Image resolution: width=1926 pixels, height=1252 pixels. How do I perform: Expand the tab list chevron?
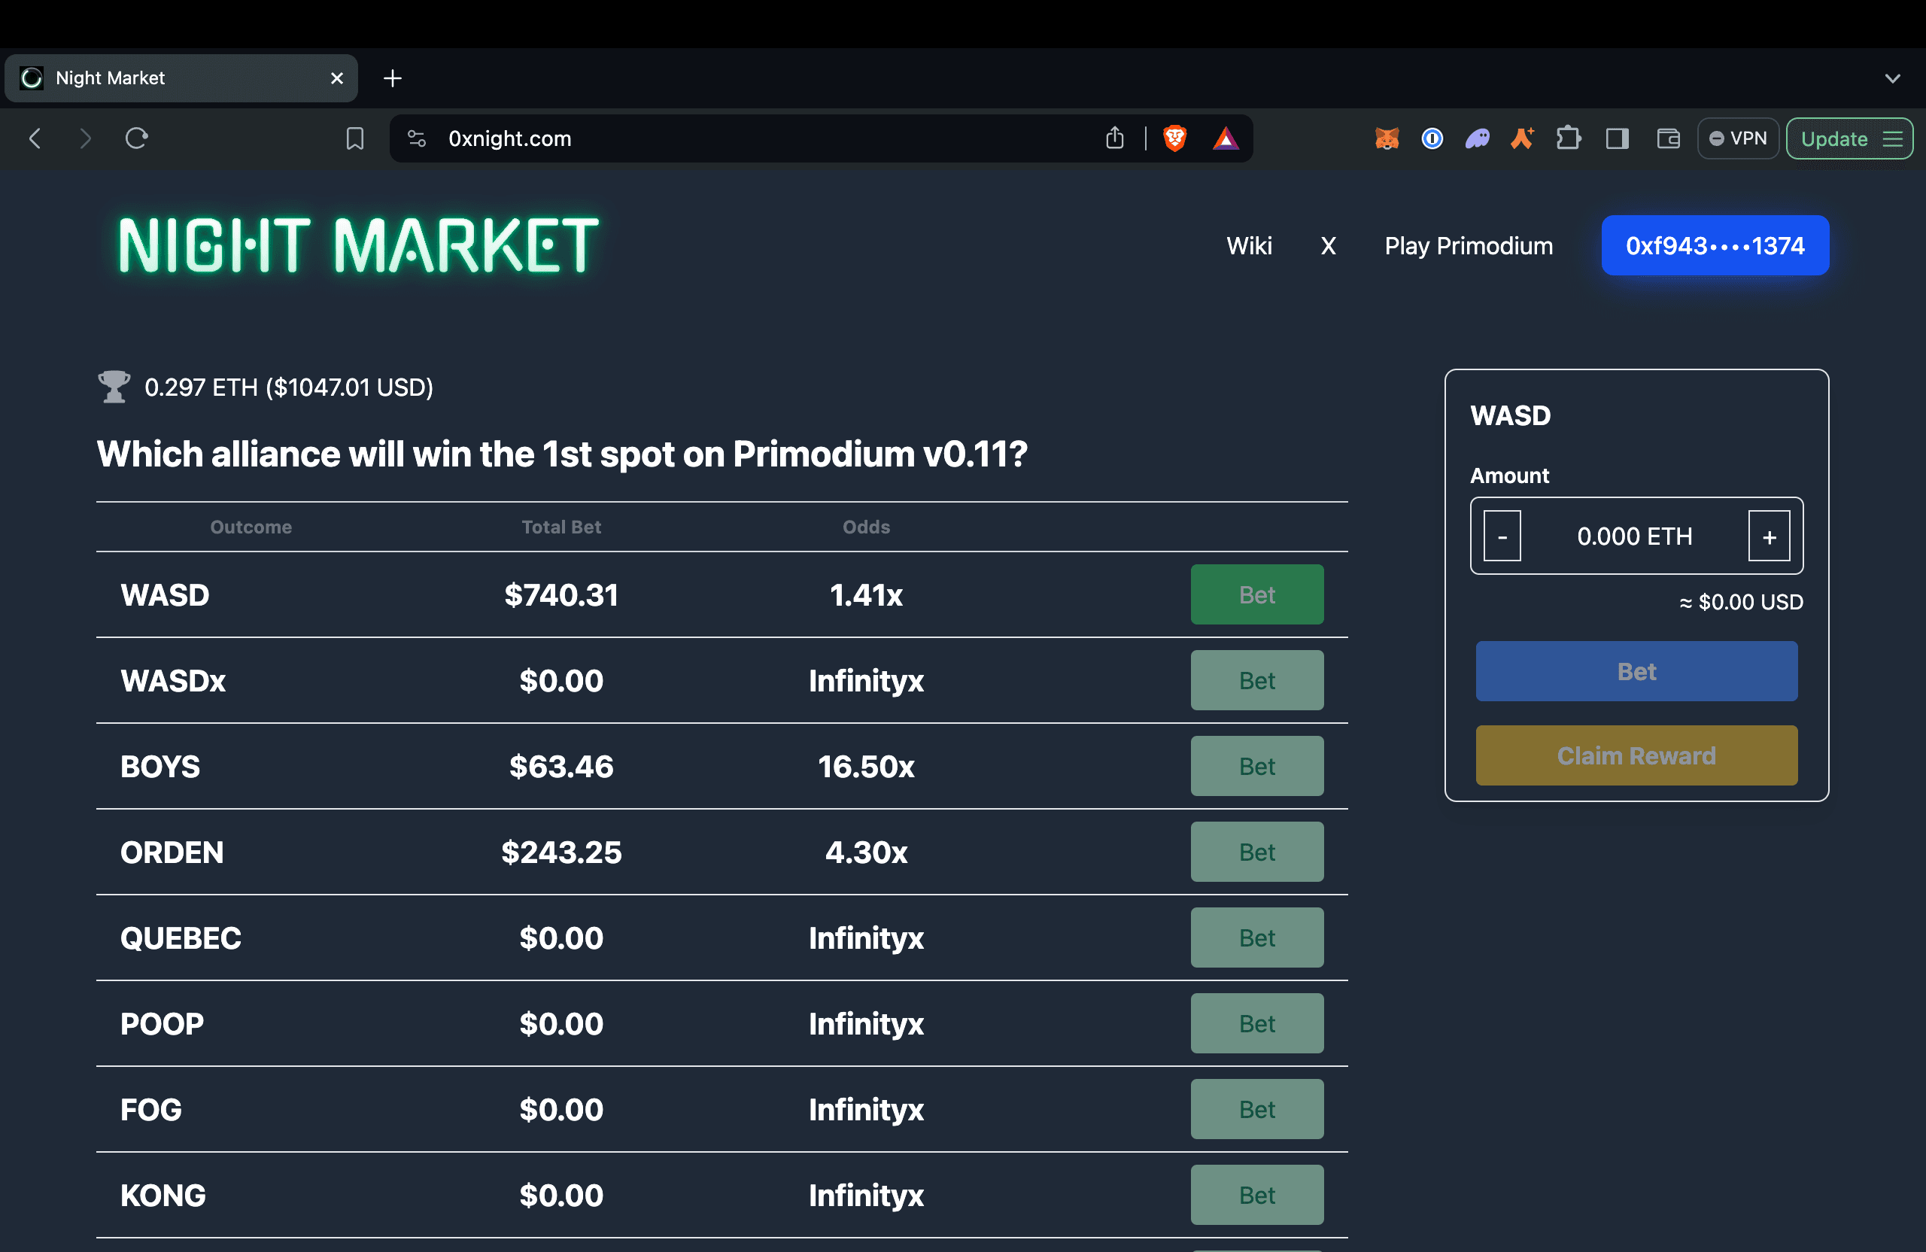(x=1892, y=78)
